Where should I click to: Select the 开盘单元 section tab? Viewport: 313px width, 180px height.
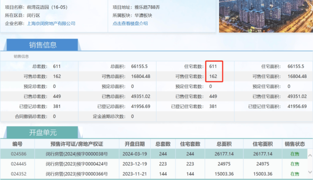click(x=42, y=132)
